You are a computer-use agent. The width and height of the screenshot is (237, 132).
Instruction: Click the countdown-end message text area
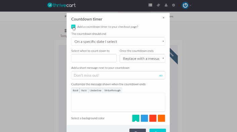point(118,102)
